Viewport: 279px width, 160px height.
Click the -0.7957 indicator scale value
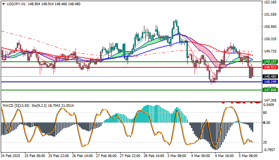(x=269, y=150)
